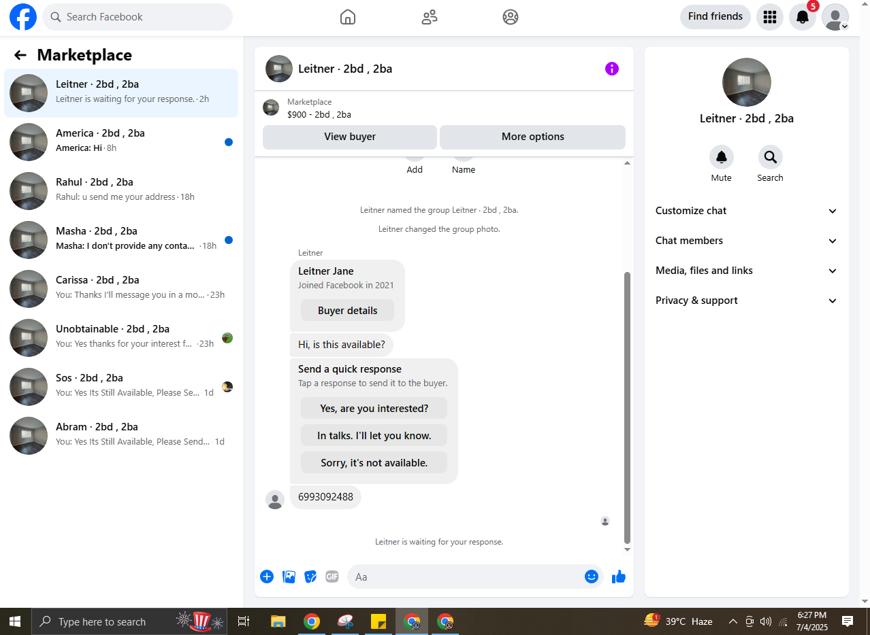The height and width of the screenshot is (635, 870).
Task: Click the More options button
Action: click(x=532, y=137)
